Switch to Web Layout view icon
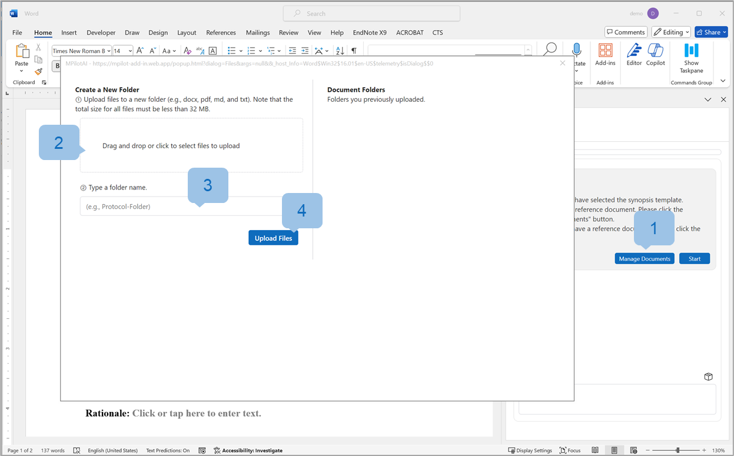Screen dimensions: 734x456 (634, 450)
